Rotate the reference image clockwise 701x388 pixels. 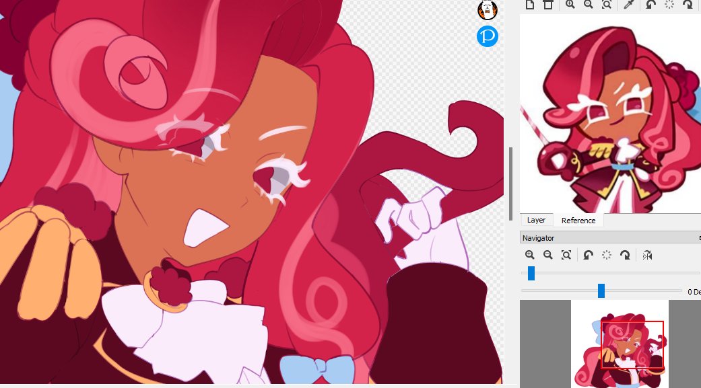pos(688,5)
